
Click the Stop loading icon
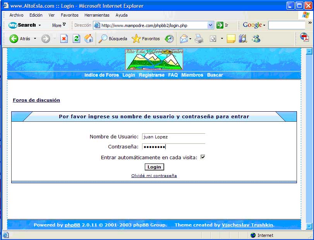64,39
